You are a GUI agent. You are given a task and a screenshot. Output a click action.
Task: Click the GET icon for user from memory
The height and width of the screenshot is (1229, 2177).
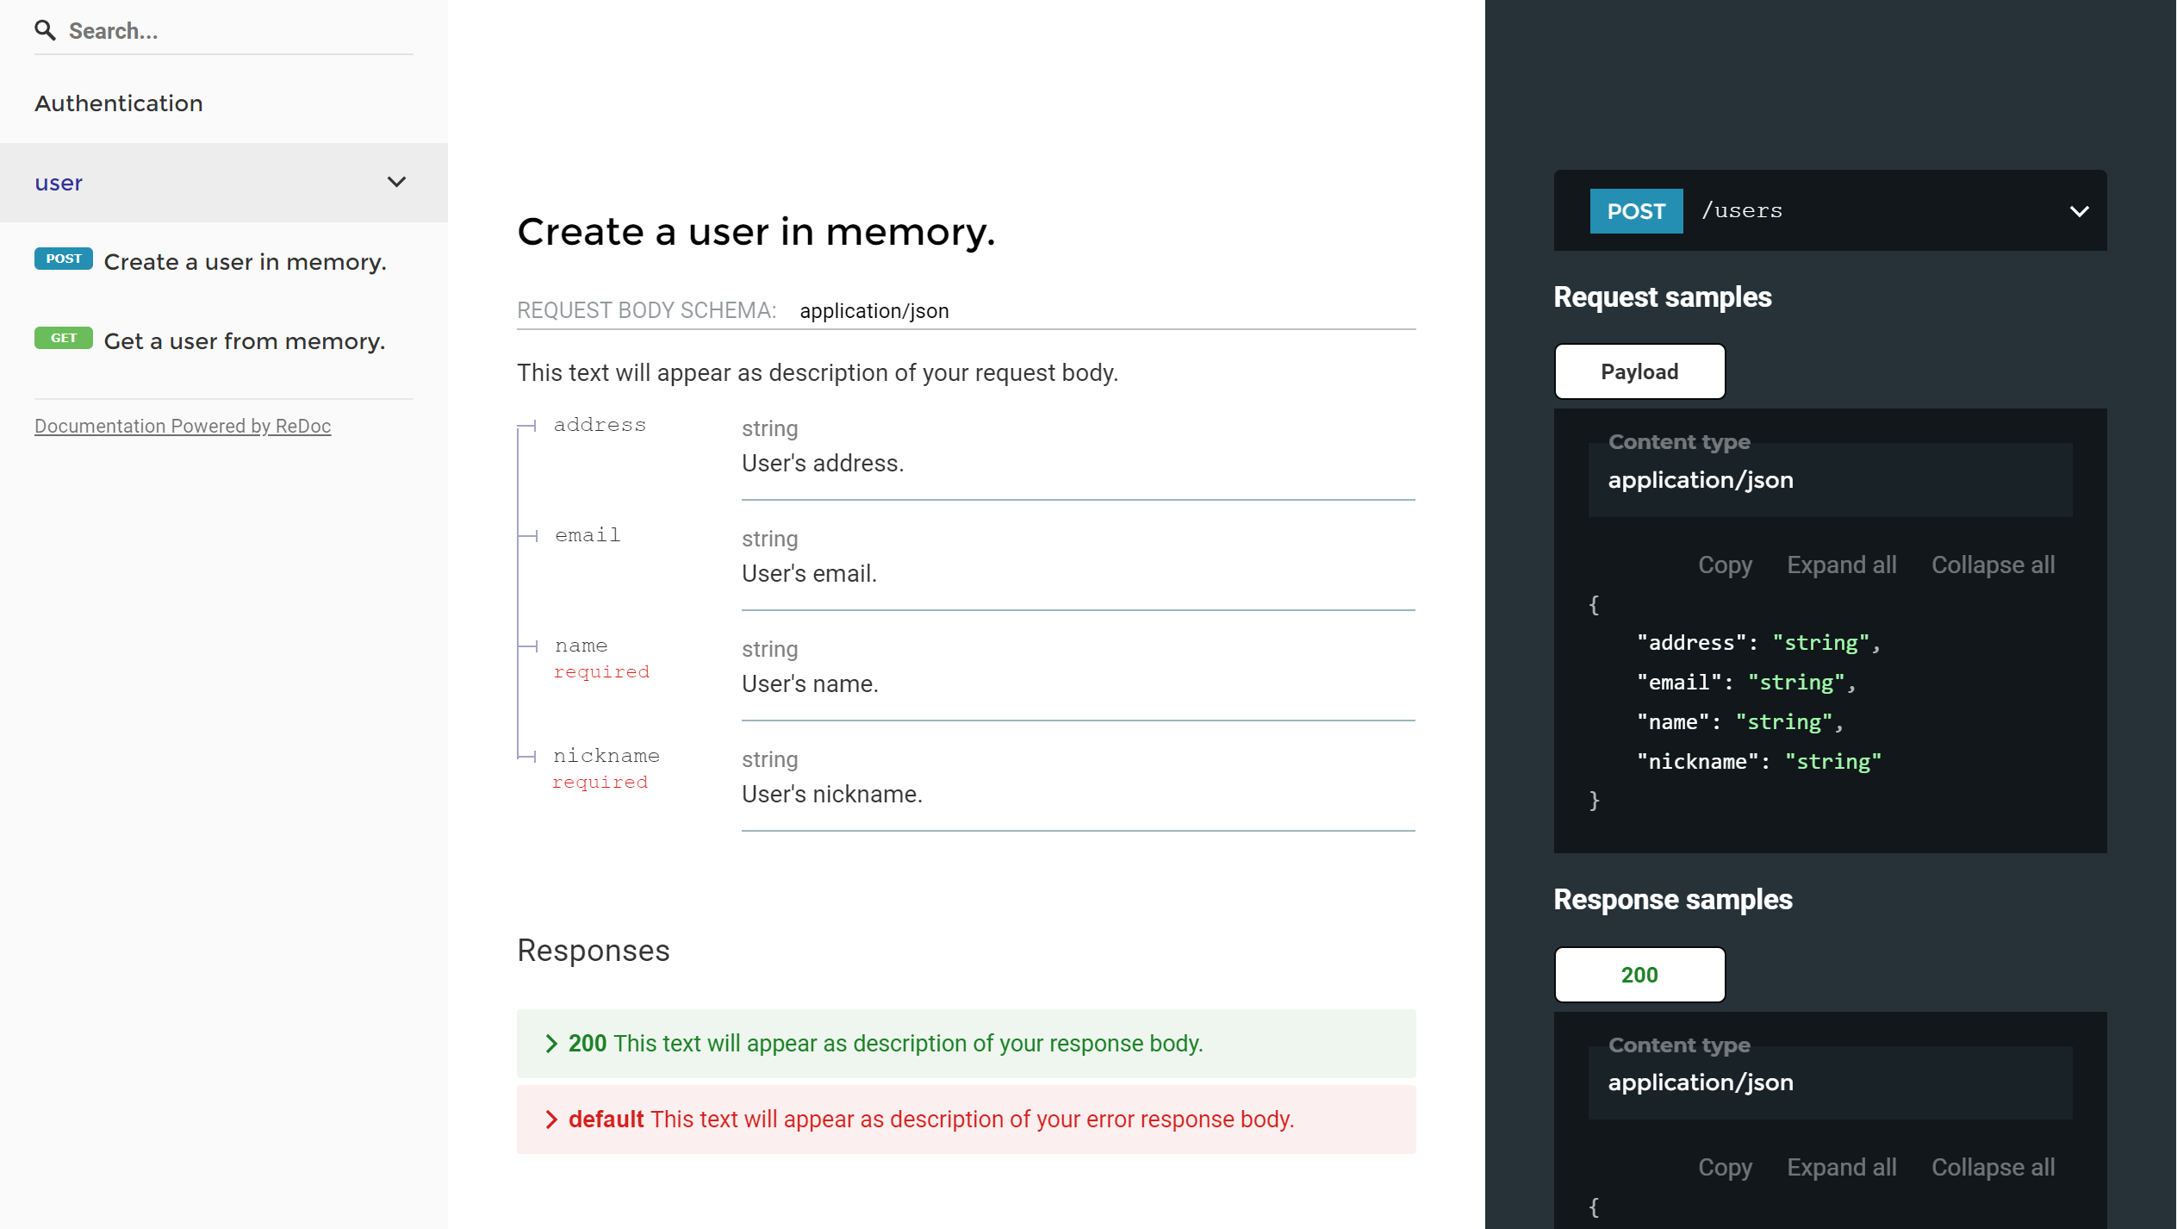click(63, 340)
